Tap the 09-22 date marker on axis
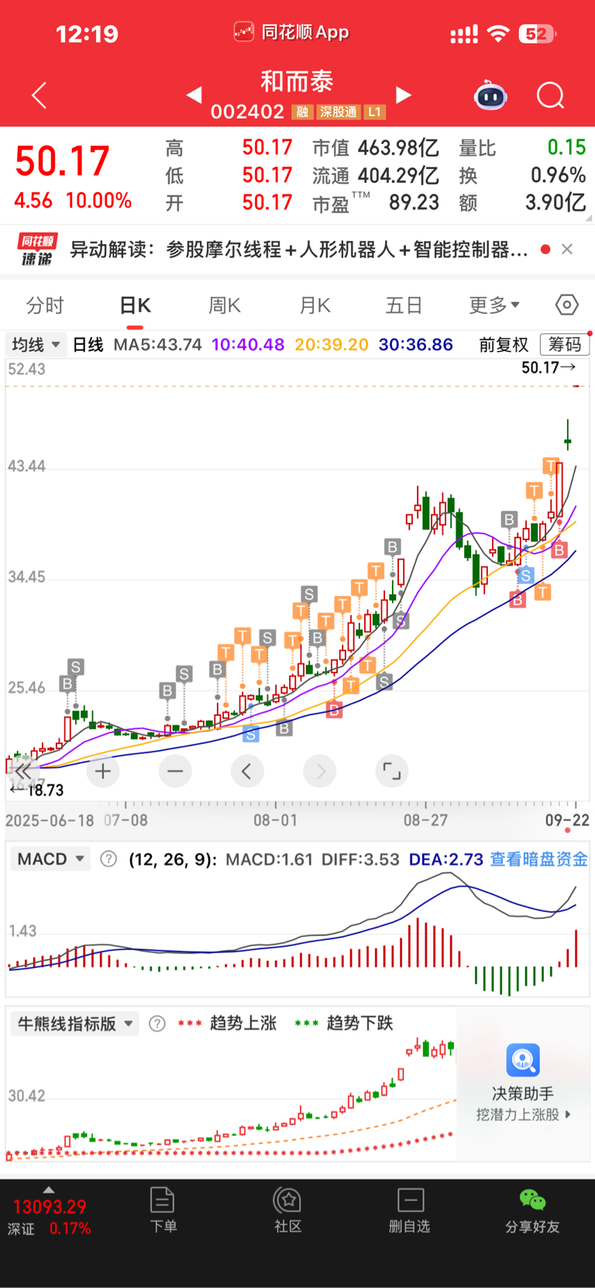The width and height of the screenshot is (595, 1288). click(567, 820)
